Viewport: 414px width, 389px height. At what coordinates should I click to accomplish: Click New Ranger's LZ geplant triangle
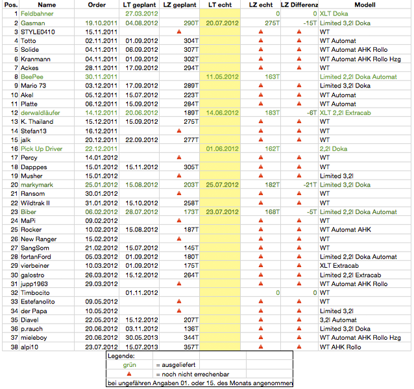179,239
